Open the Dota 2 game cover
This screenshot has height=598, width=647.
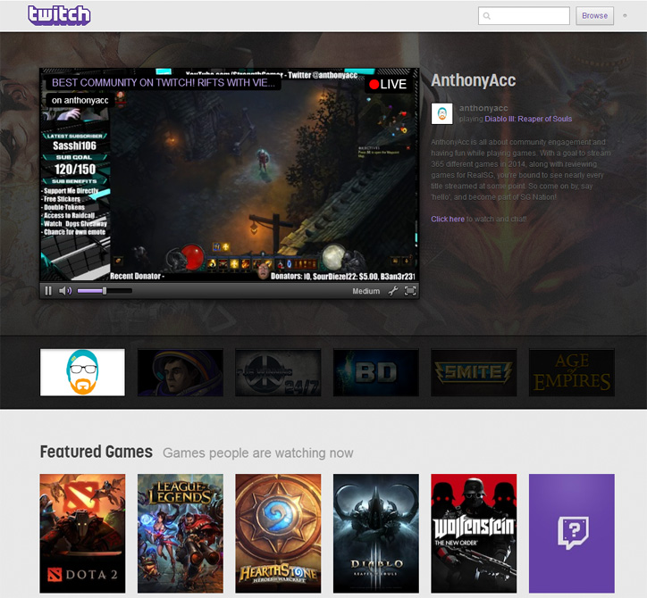click(82, 534)
